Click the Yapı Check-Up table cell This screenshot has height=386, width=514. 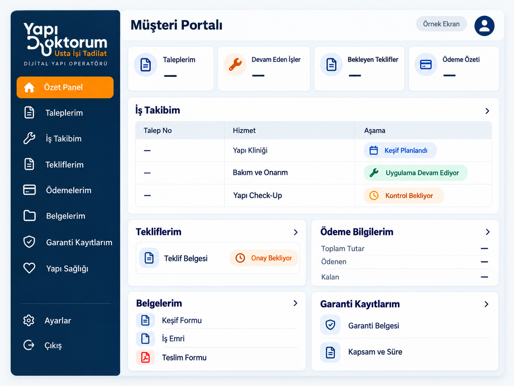pyautogui.click(x=290, y=196)
